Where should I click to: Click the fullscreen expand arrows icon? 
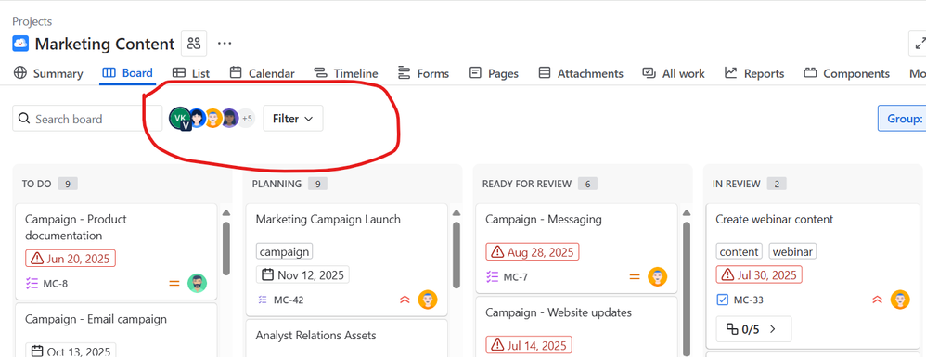919,44
